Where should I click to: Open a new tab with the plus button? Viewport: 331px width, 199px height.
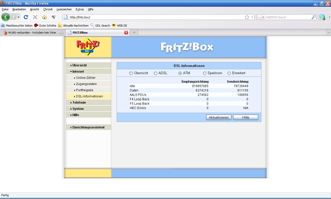pyautogui.click(x=134, y=33)
